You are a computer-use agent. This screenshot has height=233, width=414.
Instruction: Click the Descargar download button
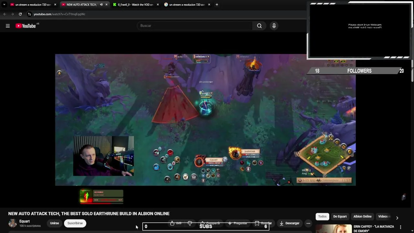(x=289, y=223)
